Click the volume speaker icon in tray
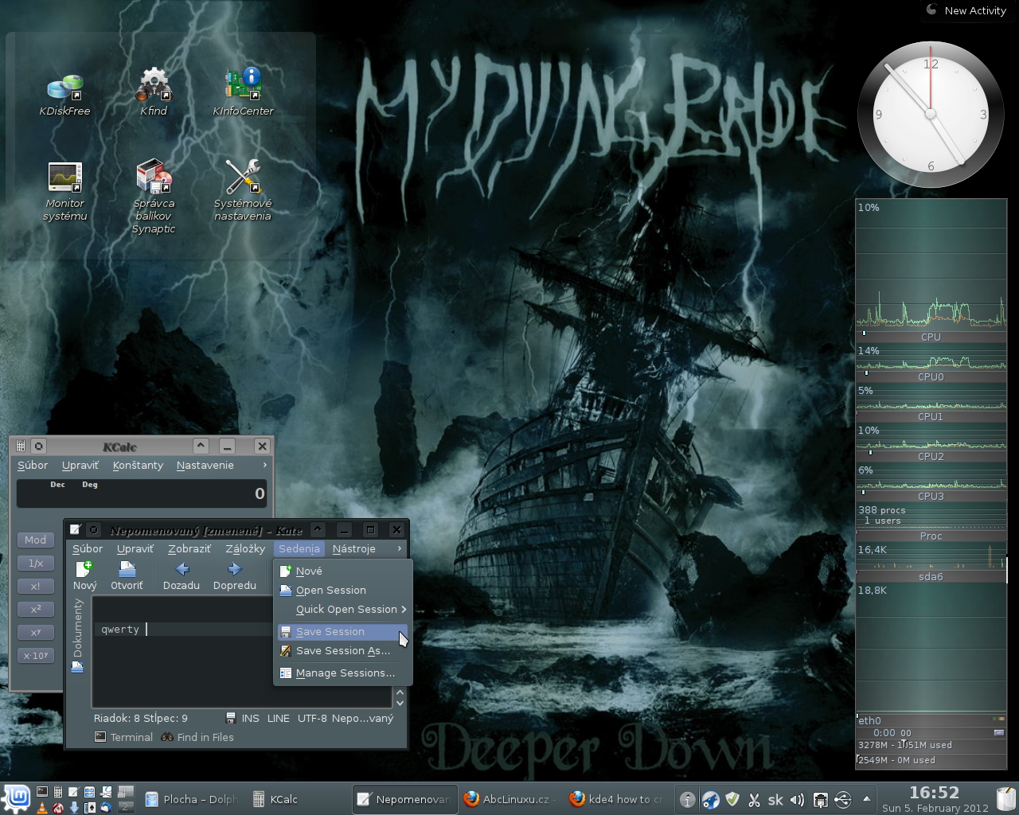Viewport: 1019px width, 815px height. (x=797, y=799)
